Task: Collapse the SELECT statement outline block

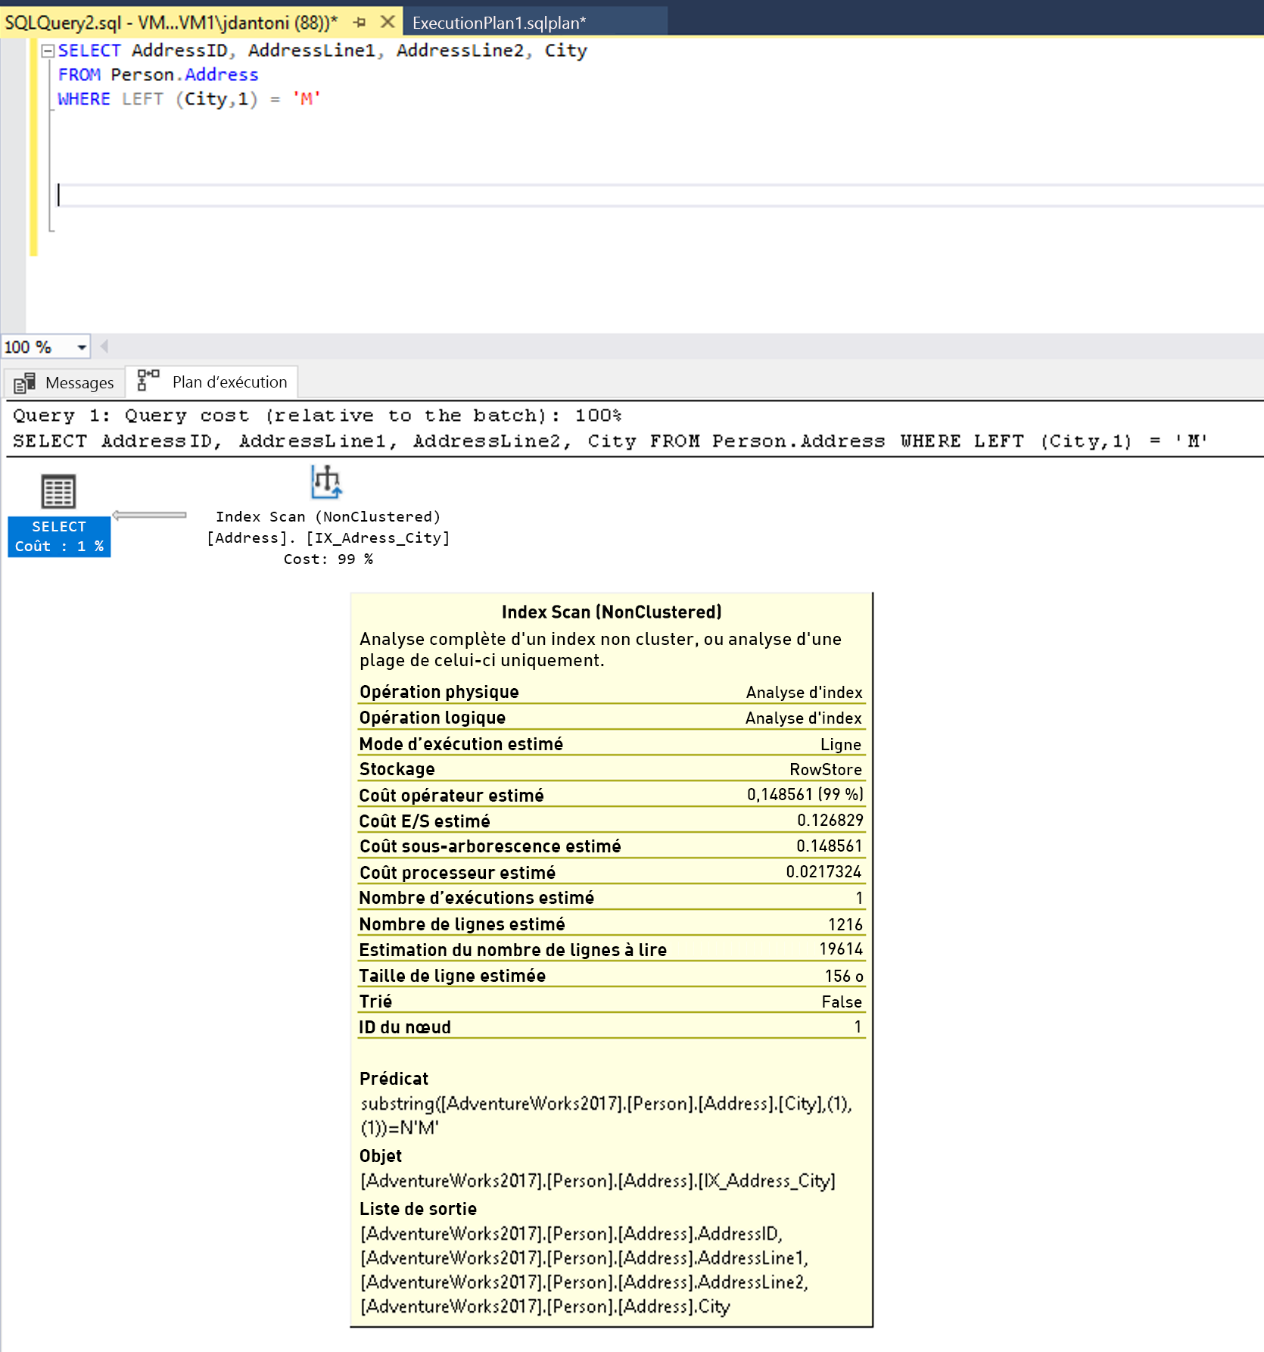Action: point(48,51)
